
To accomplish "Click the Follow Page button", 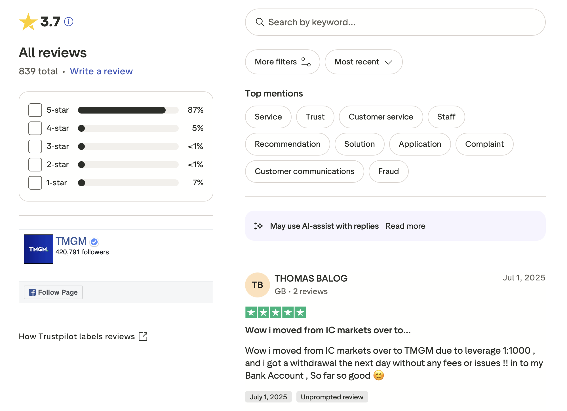I will [x=53, y=292].
